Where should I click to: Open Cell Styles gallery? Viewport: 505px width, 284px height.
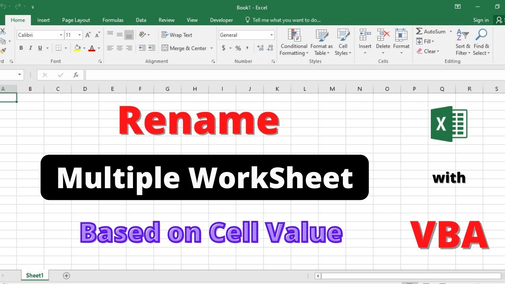point(343,42)
